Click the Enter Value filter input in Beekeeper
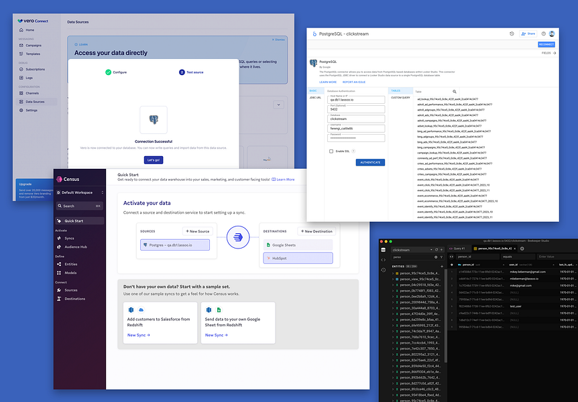This screenshot has width=578, height=402. point(550,257)
